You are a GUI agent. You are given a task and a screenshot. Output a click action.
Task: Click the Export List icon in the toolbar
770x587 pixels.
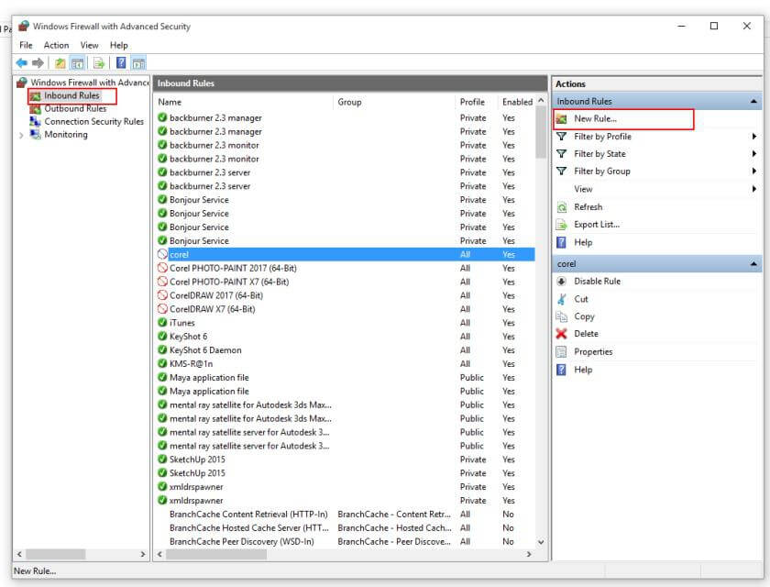(x=98, y=62)
